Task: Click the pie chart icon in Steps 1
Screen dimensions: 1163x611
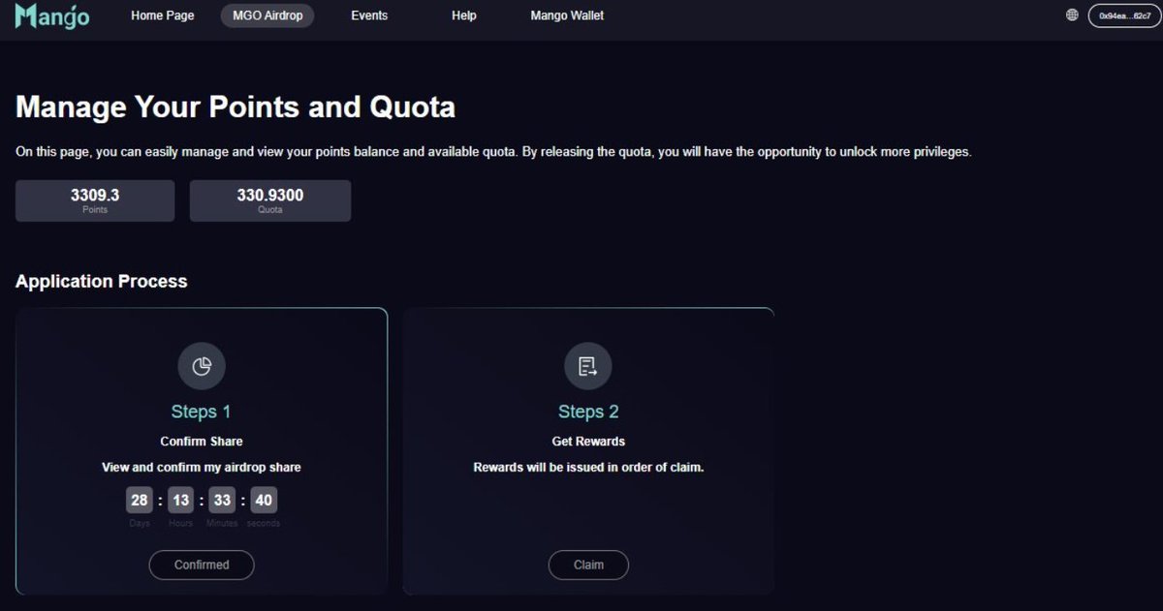Action: 202,366
